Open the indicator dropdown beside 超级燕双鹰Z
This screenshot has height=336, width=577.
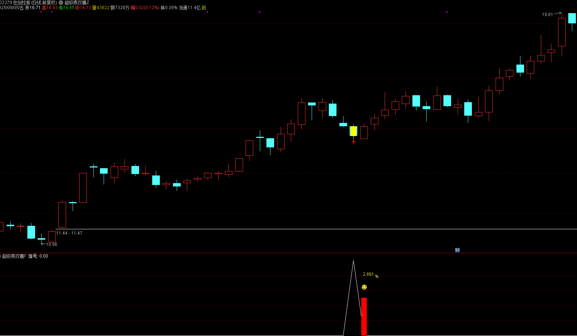pyautogui.click(x=61, y=3)
